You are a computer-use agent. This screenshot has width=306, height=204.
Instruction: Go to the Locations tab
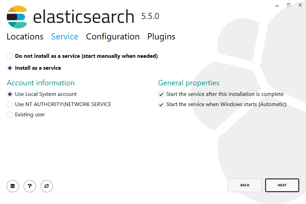tap(25, 37)
